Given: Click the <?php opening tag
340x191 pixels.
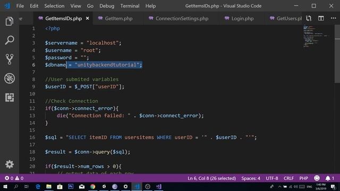Looking at the screenshot, I should point(52,28).
